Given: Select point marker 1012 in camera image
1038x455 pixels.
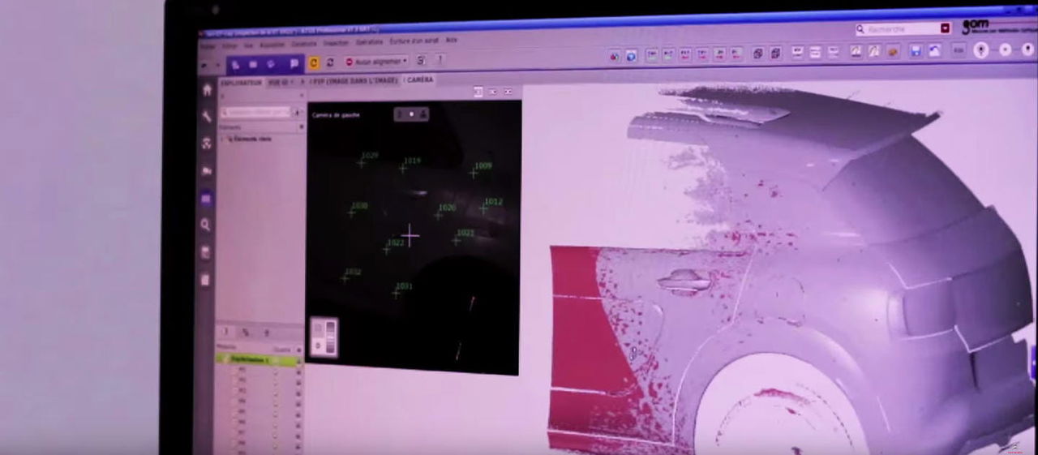Looking at the screenshot, I should 484,208.
